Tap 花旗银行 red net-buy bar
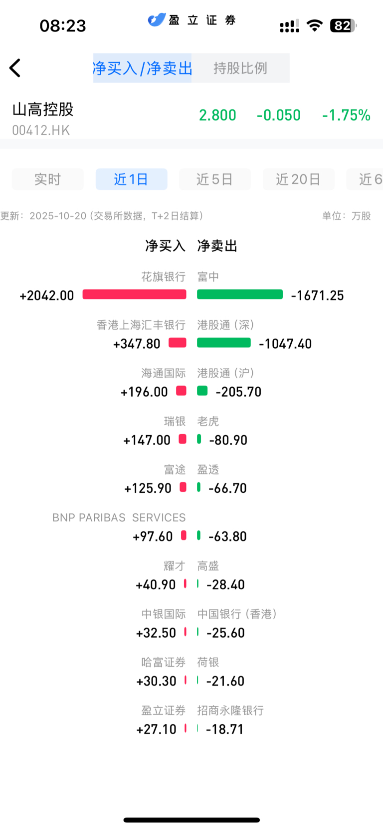383x831 pixels. pos(135,294)
